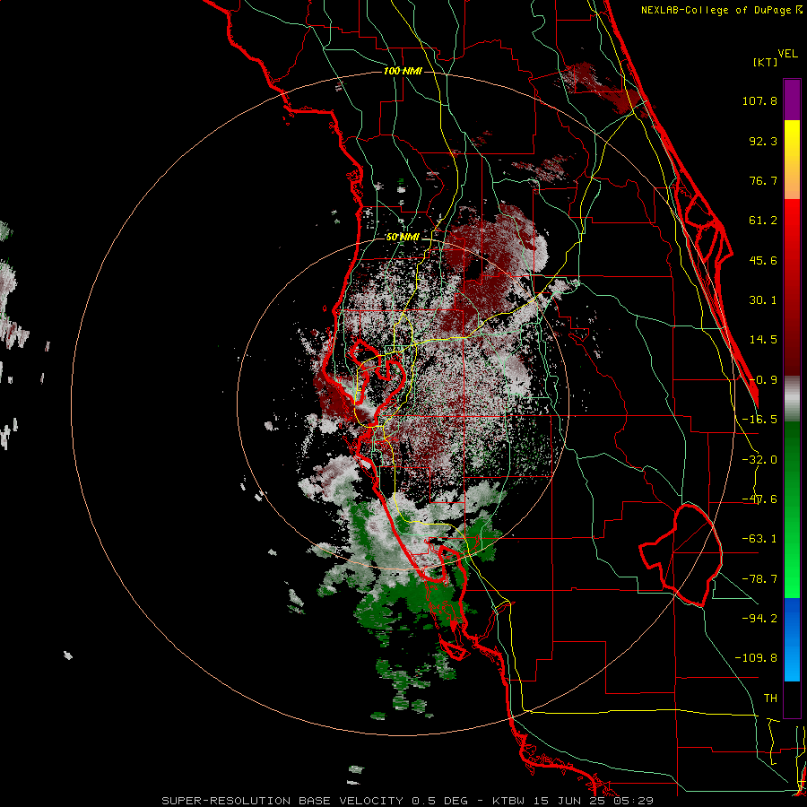Viewport: 807px width, 807px height.
Task: Click the -94.2 legend value
Action: pyautogui.click(x=759, y=618)
